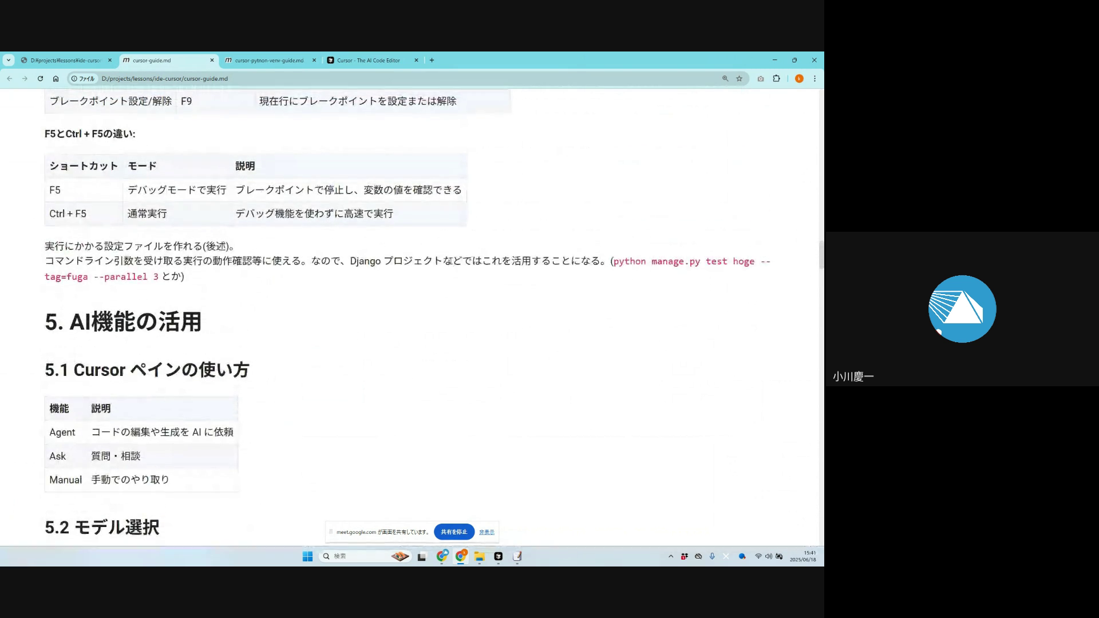Screen dimensions: 1099x618
Task: Toggle the volume speaker icon in tray
Action: [x=768, y=556]
